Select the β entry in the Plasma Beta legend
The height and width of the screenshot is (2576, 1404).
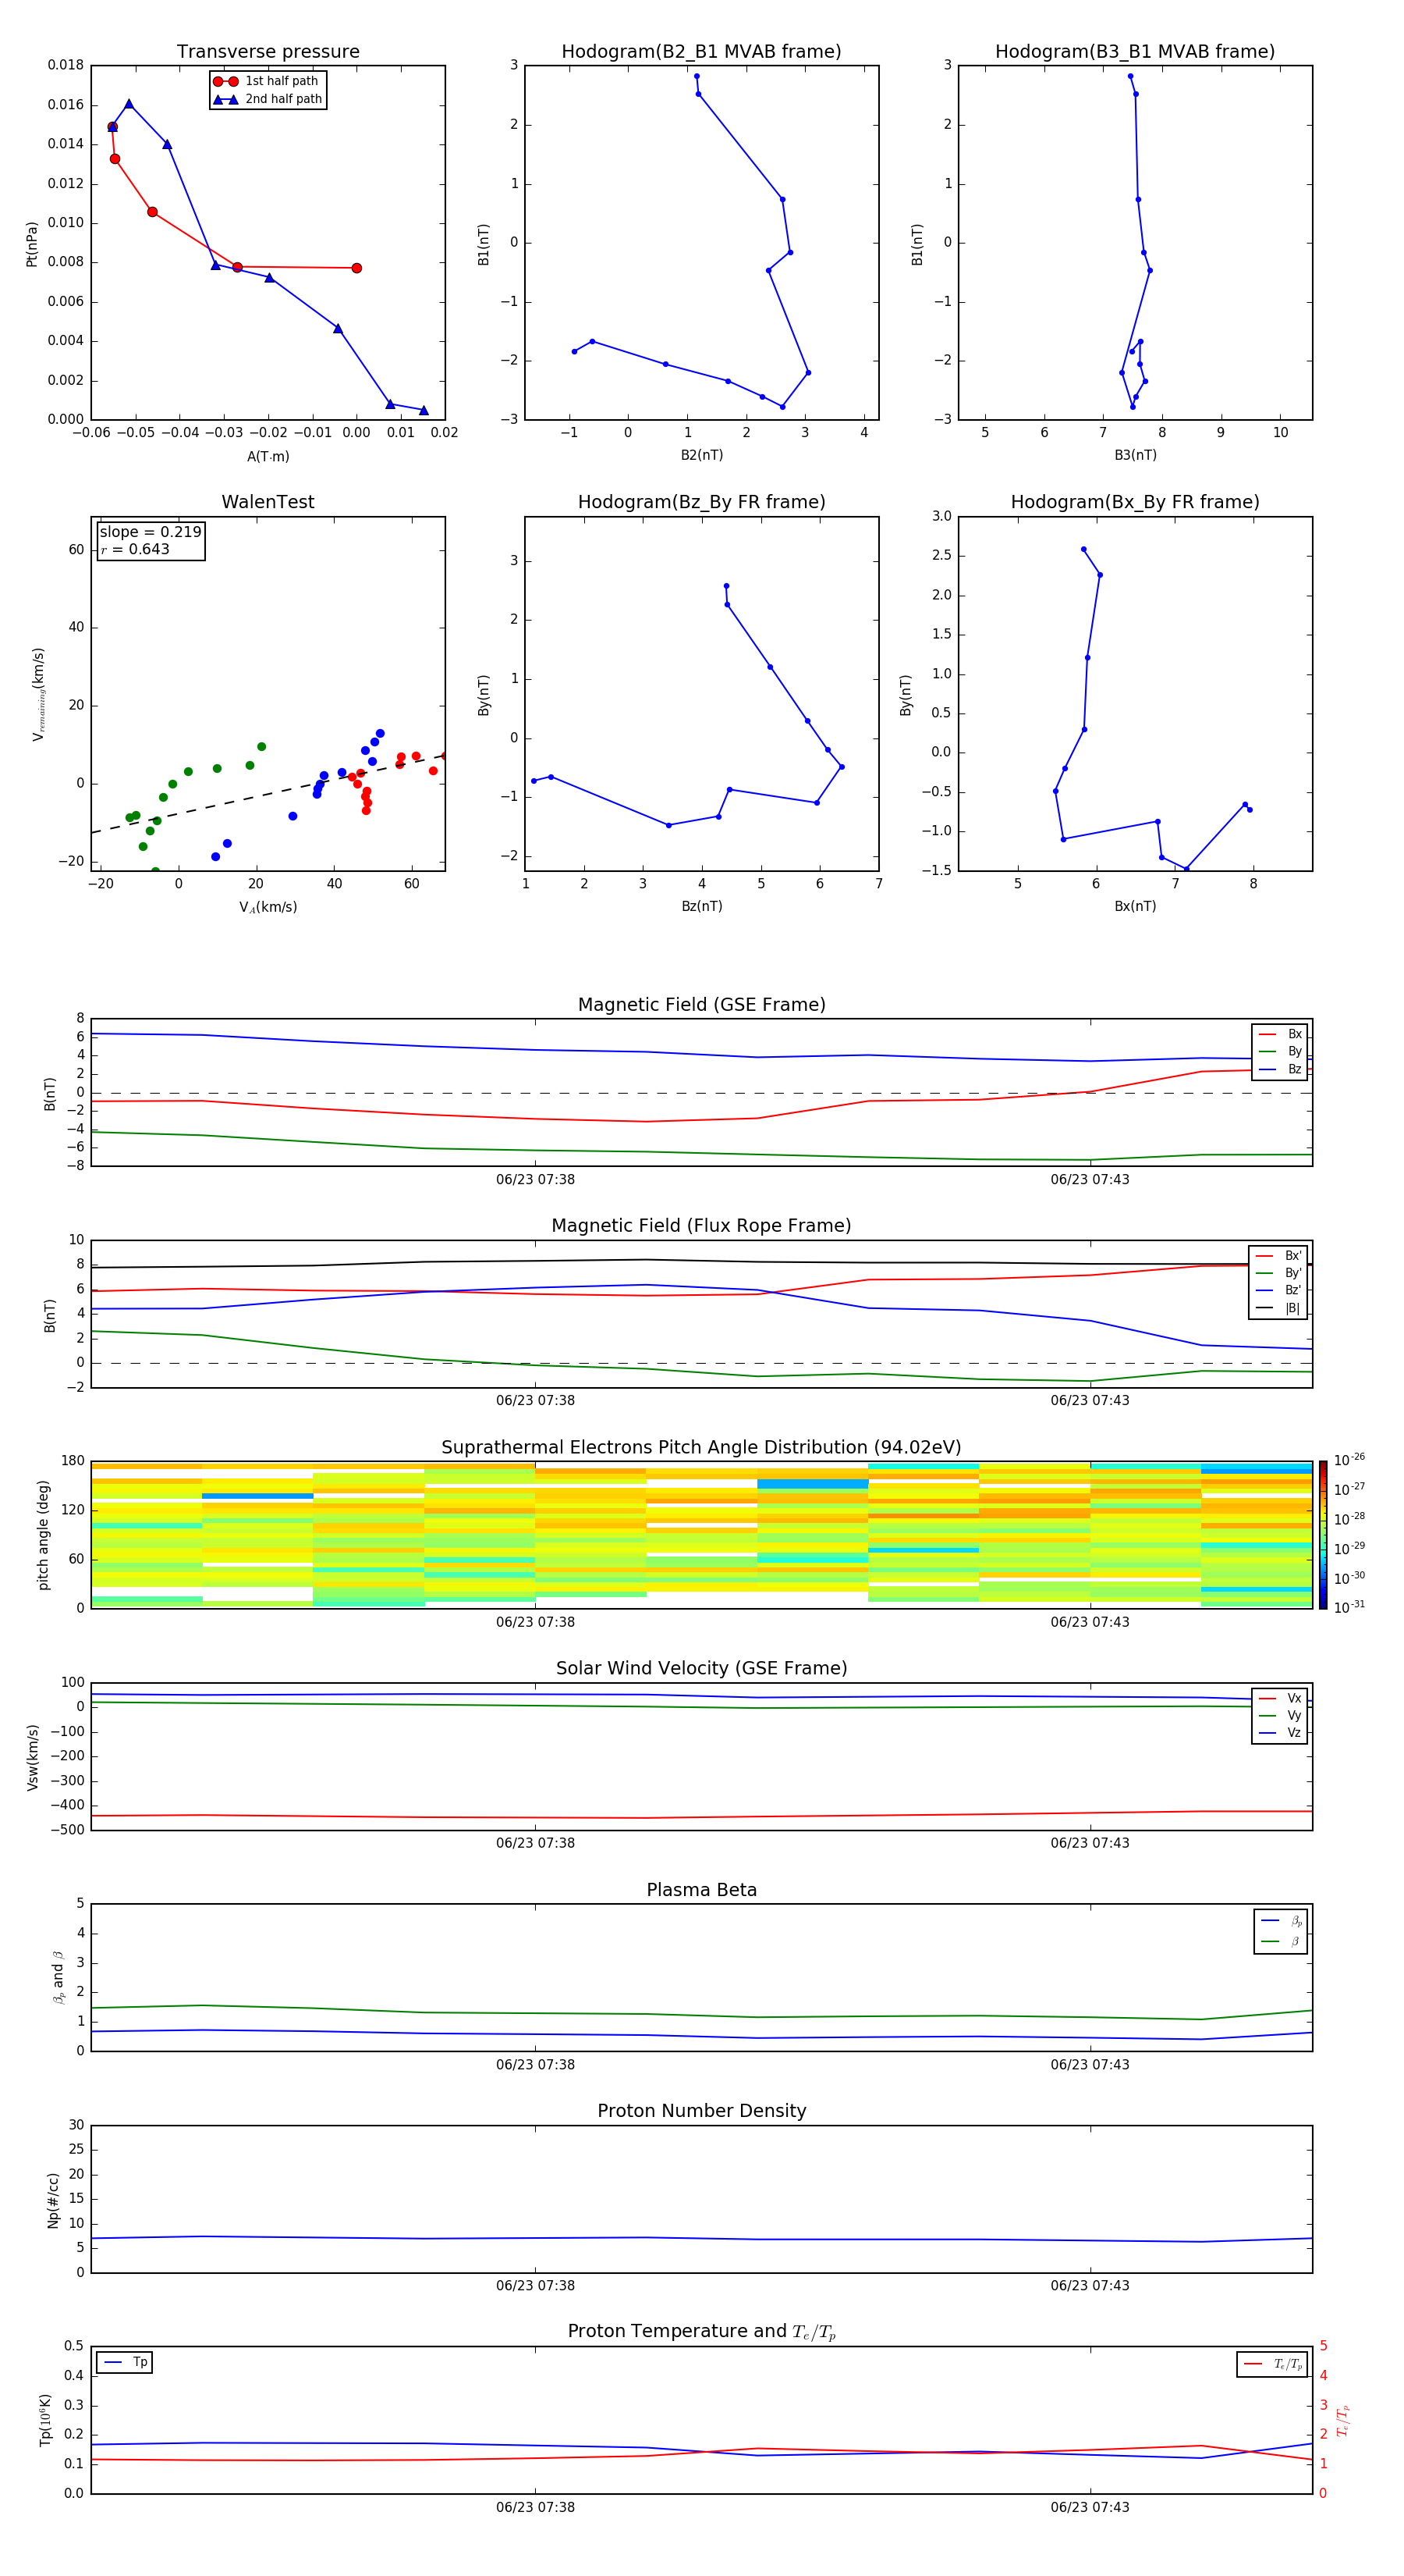coord(1281,1941)
